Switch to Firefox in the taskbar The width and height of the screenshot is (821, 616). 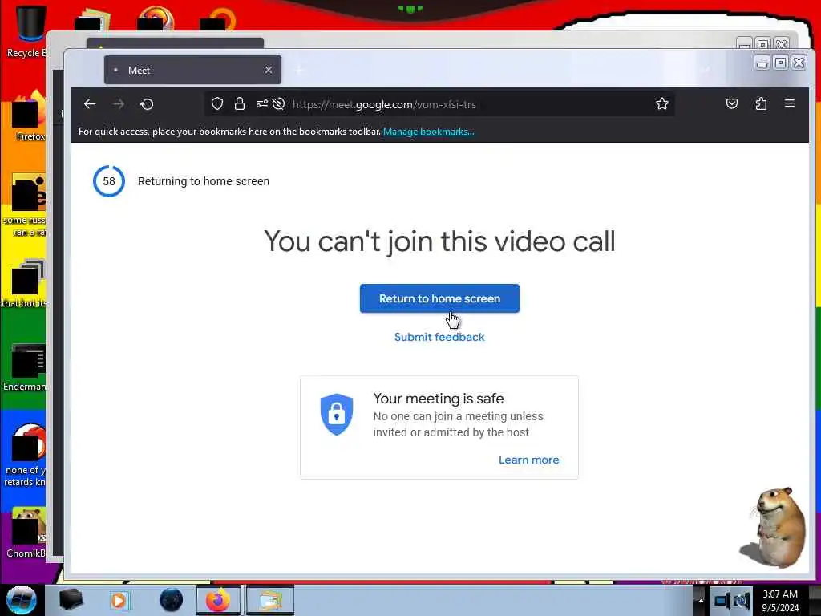coord(218,600)
